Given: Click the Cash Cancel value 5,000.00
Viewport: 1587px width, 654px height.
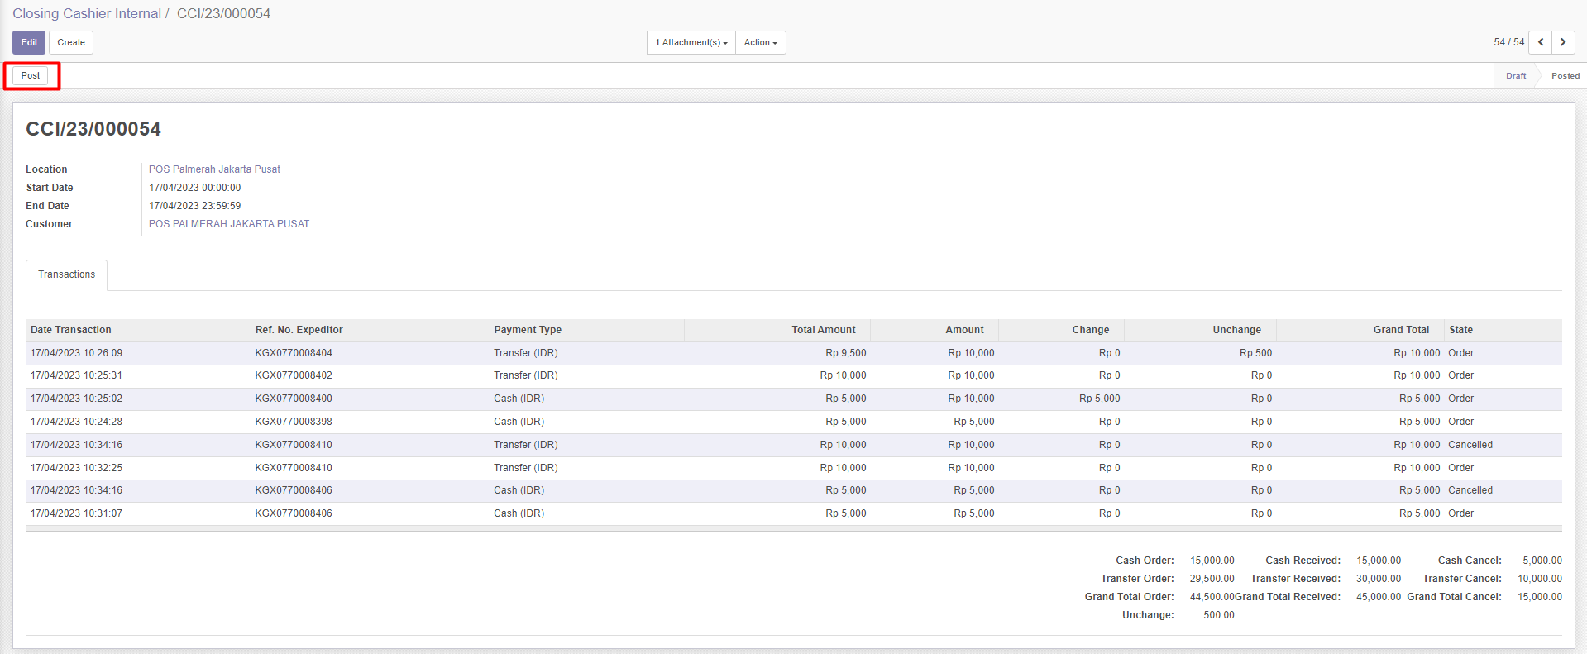Looking at the screenshot, I should (1542, 561).
